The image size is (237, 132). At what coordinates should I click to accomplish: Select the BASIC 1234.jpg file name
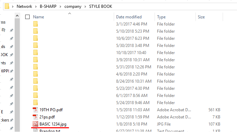(53, 124)
